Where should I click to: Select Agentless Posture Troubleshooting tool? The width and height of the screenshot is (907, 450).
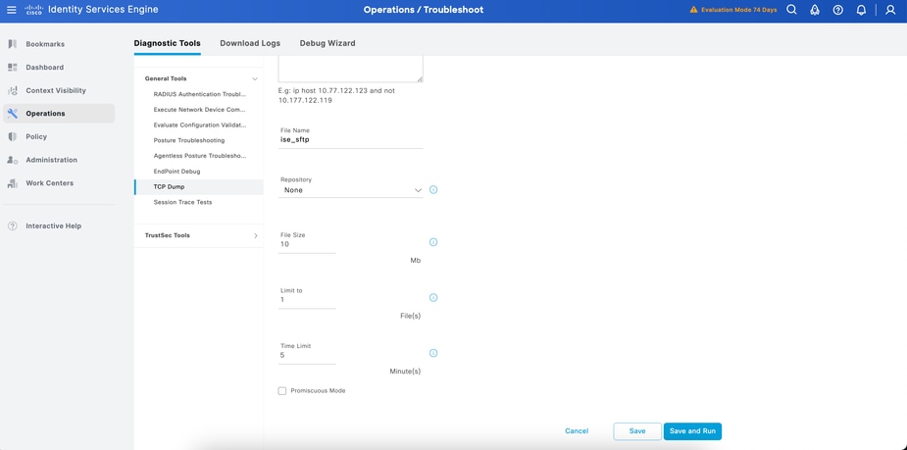pos(199,156)
